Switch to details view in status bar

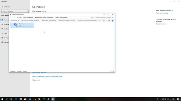pos(111,71)
